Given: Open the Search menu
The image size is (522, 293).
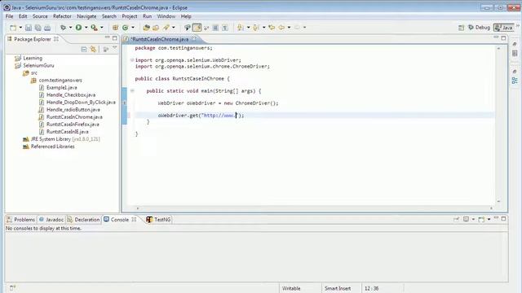Looking at the screenshot, I should click(x=109, y=16).
